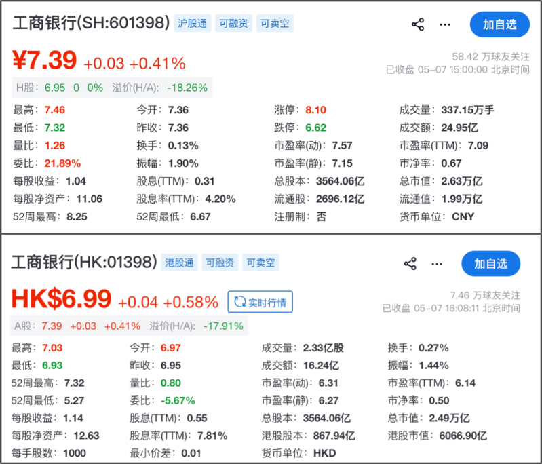Click 换手 value 0.27%
542x464 pixels.
(x=433, y=348)
